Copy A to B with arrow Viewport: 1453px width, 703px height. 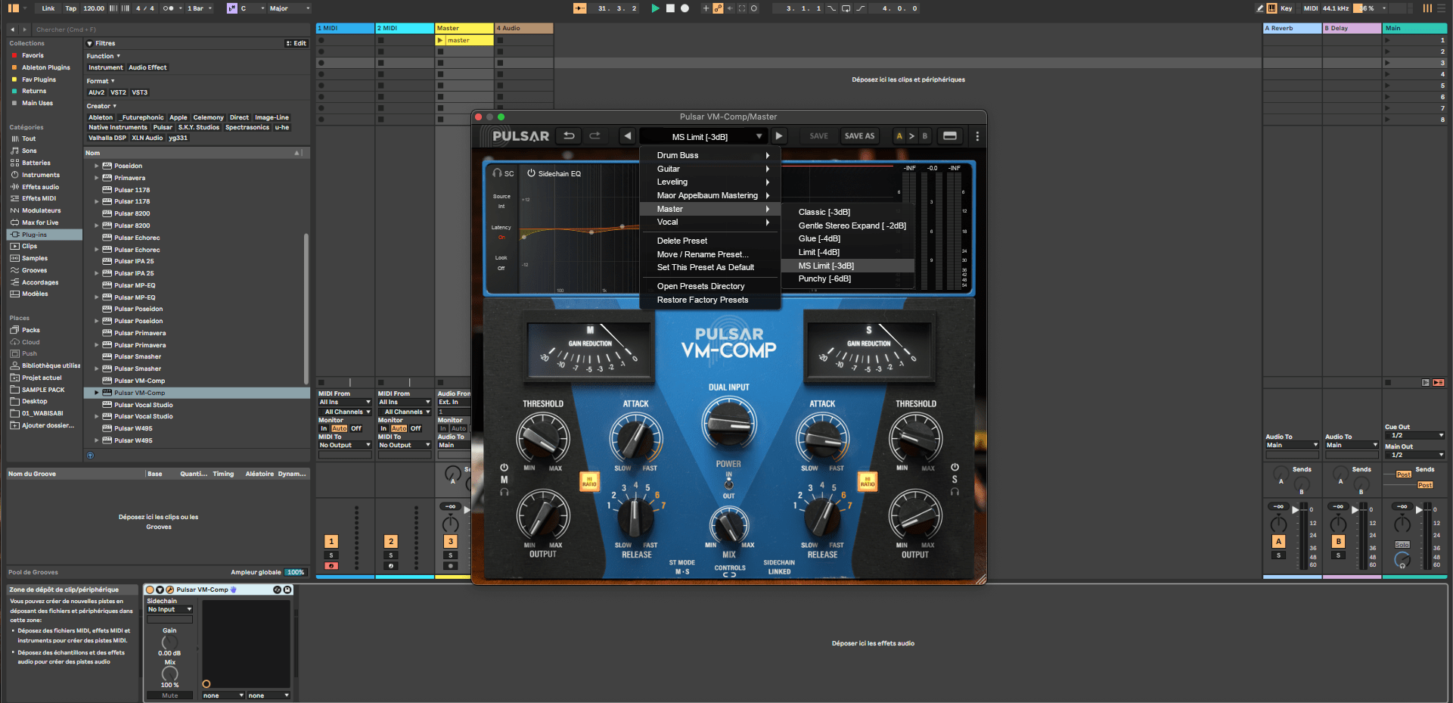click(x=911, y=136)
